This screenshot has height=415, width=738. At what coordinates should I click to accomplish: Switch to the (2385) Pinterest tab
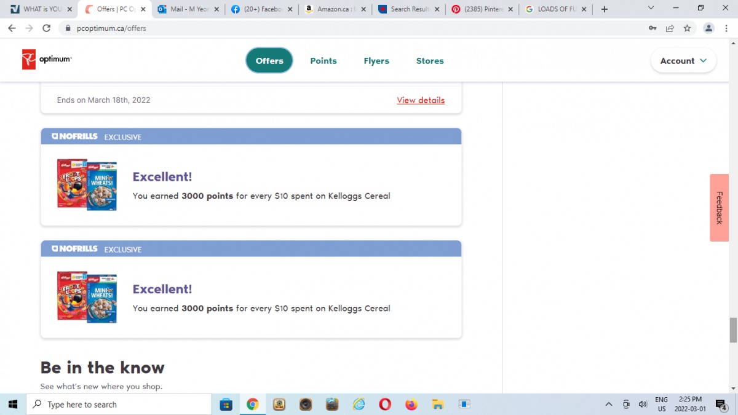click(x=481, y=9)
